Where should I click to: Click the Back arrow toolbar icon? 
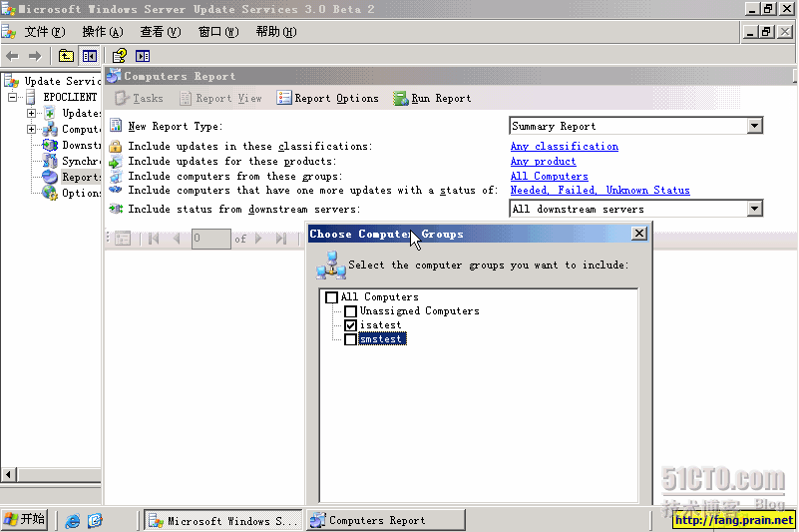tap(12, 56)
